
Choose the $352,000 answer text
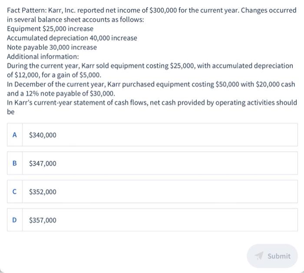click(43, 192)
